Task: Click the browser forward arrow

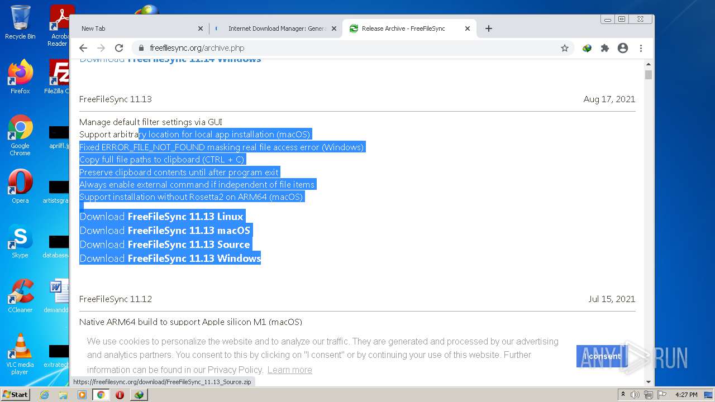Action: (x=101, y=48)
